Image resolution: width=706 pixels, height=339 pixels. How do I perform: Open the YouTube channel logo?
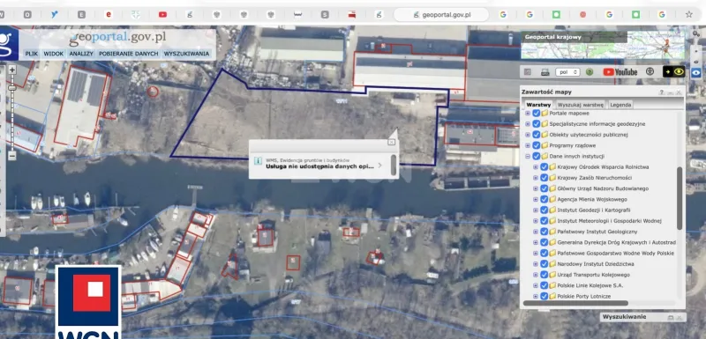[x=620, y=72]
